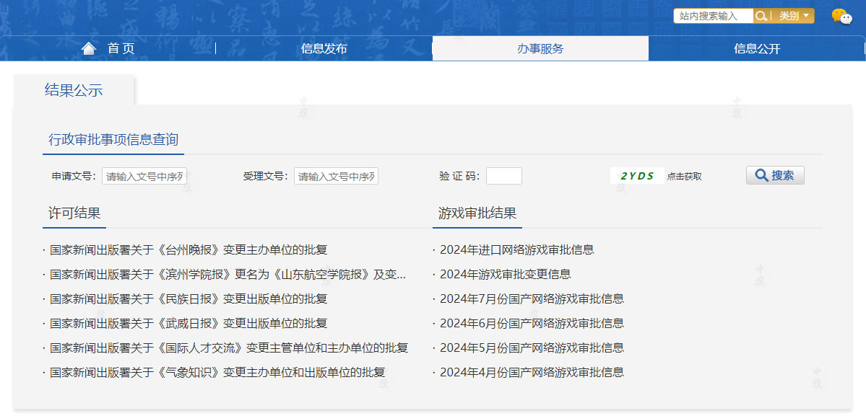Viewport: 866px width, 416px height.
Task: Click the home icon next to 首页
Action: 88,48
